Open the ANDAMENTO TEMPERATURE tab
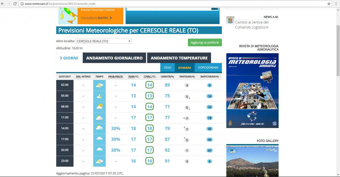The height and width of the screenshot is (177, 340). (x=179, y=58)
